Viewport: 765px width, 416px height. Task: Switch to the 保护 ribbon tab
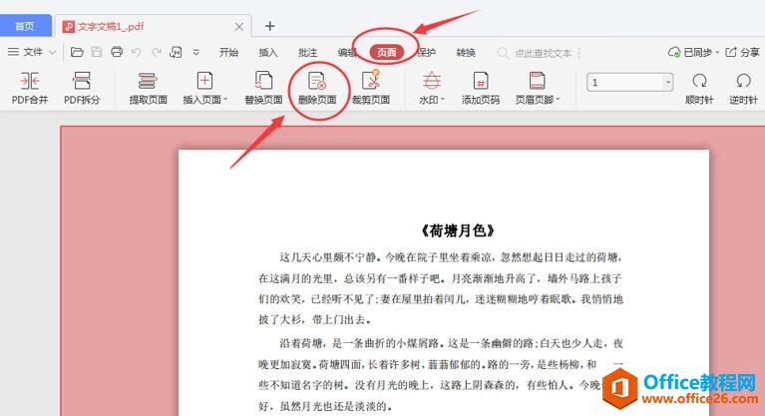pos(427,52)
